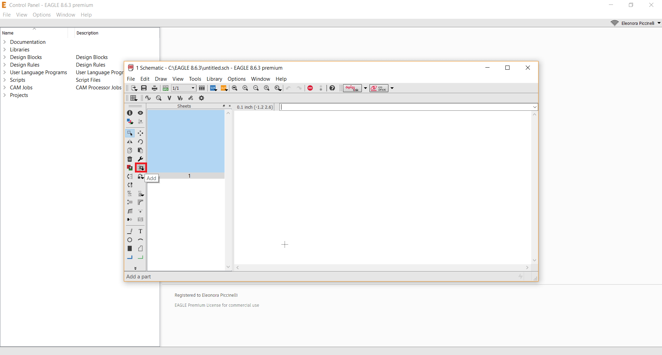The image size is (662, 355).
Task: Click the Zoom to fit icon
Action: click(235, 88)
